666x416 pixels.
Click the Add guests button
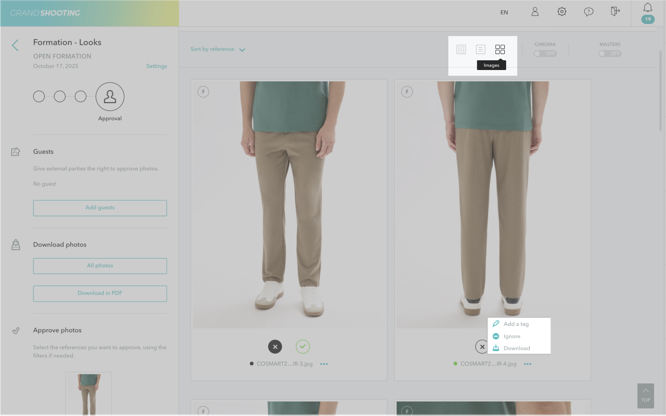click(100, 208)
